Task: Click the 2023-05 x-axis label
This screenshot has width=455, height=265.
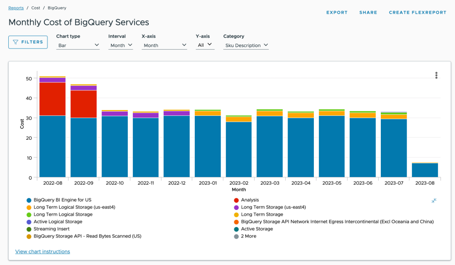Action: pyautogui.click(x=332, y=183)
